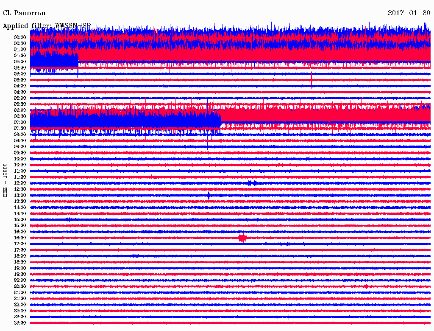
Task: Click the 'Applied filter: WWSSN-SP' label
Action: point(47,26)
